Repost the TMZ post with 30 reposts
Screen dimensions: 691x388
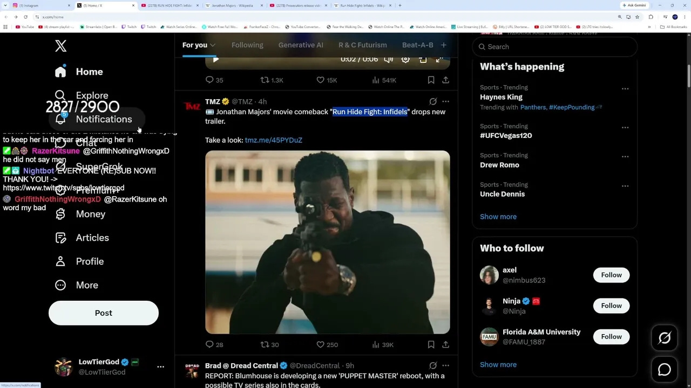269,344
